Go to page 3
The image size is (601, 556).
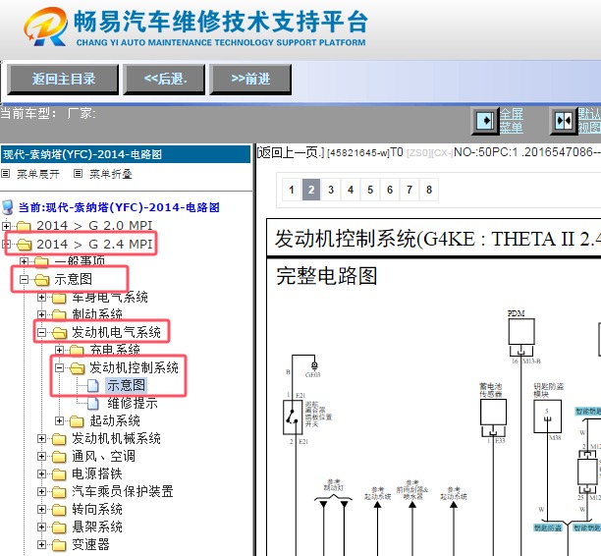(x=331, y=190)
